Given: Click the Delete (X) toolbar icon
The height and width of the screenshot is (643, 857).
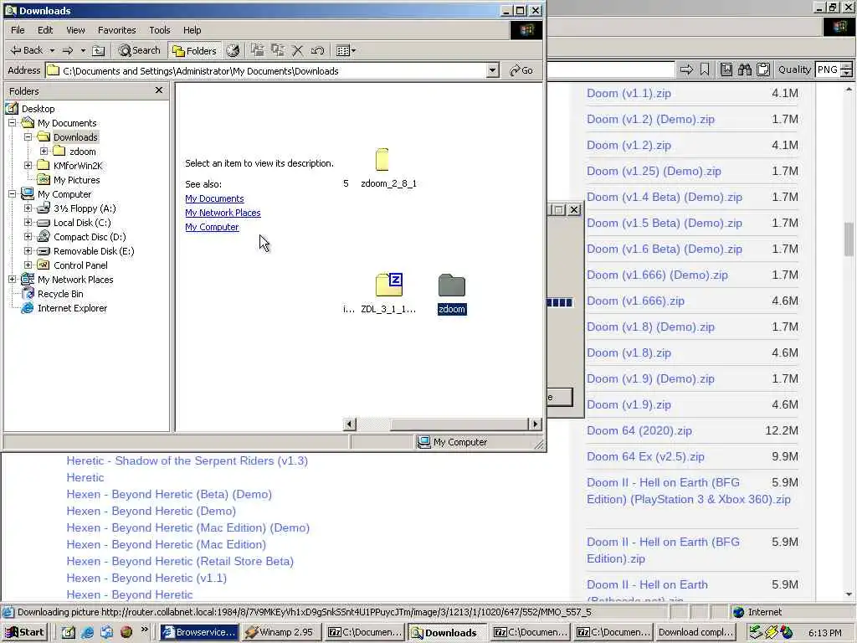Looking at the screenshot, I should 297,50.
